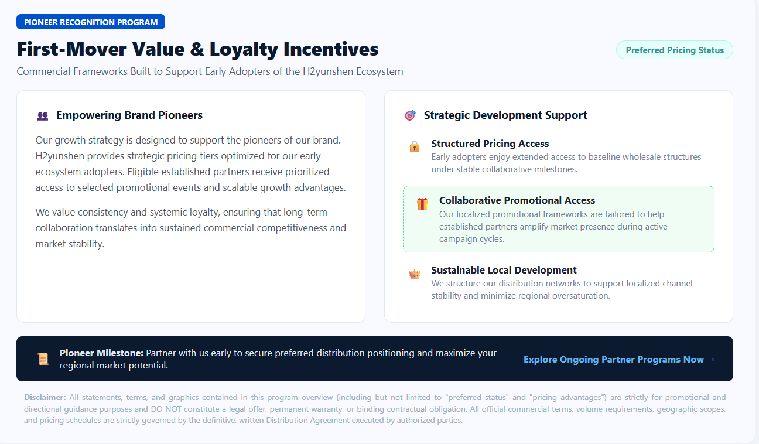Click the subtitle about Commercial Frameworks
The image size is (759, 444).
[210, 71]
